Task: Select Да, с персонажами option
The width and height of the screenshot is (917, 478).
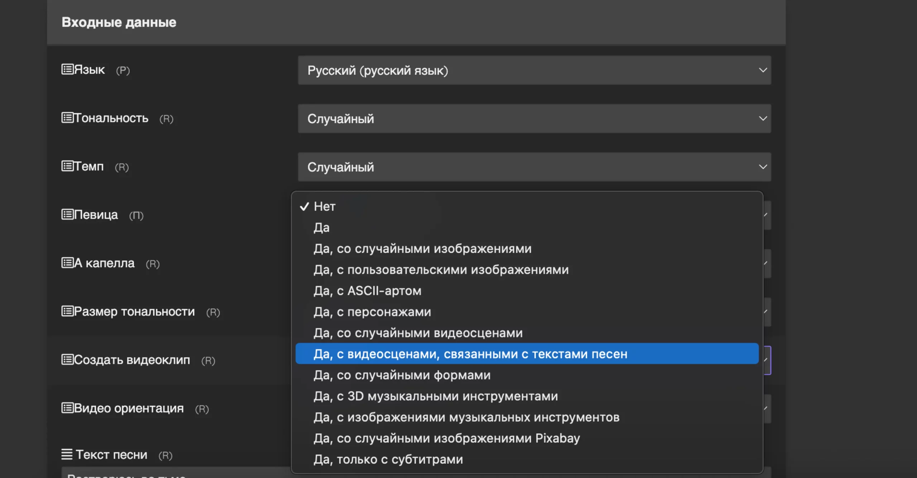Action: [372, 312]
